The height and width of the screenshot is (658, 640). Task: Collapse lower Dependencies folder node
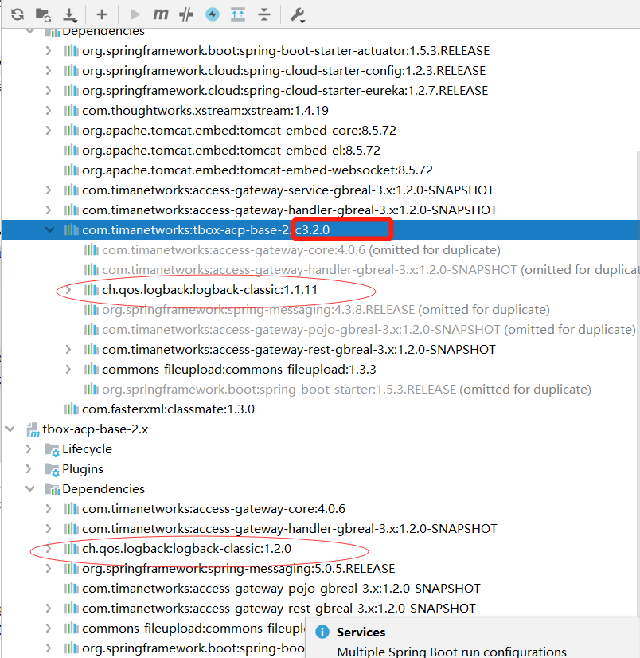(x=29, y=489)
